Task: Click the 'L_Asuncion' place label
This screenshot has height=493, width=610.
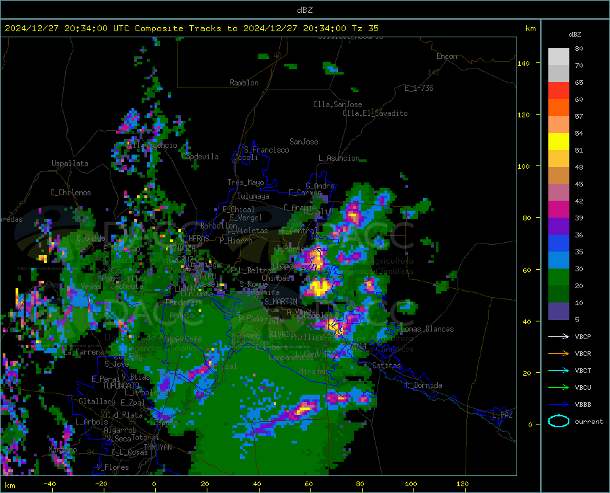Action: [339, 158]
